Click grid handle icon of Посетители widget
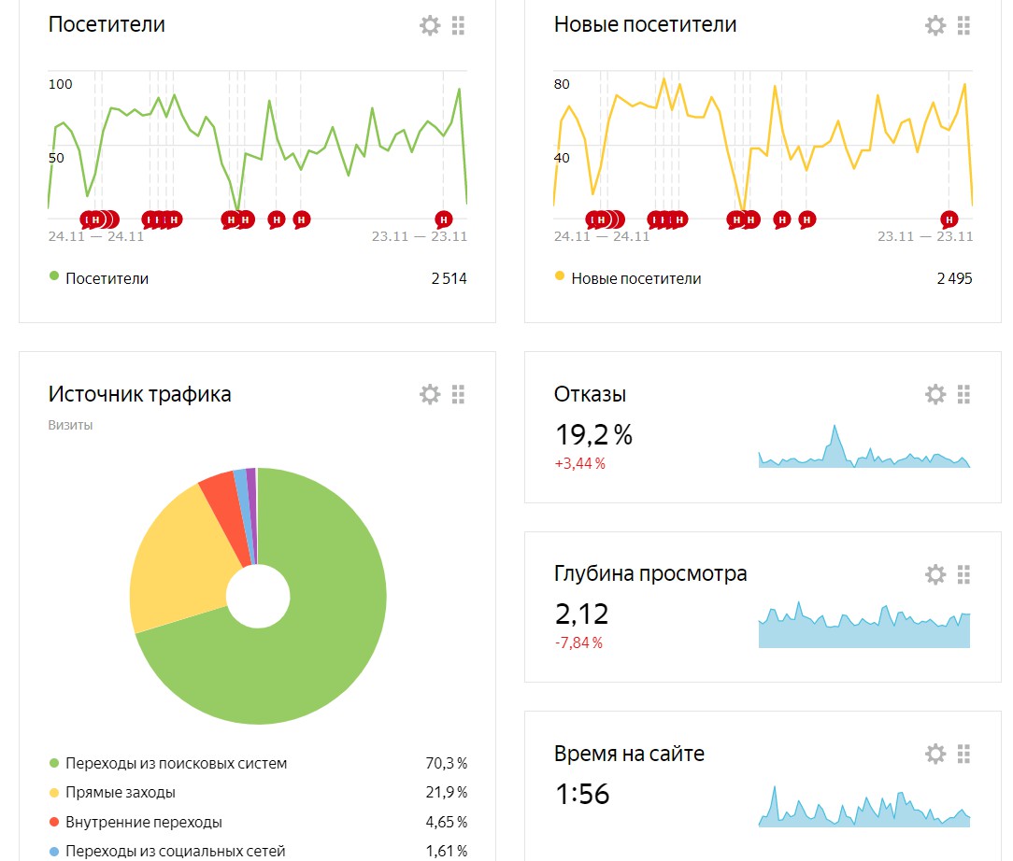Image resolution: width=1013 pixels, height=861 pixels. pyautogui.click(x=458, y=25)
